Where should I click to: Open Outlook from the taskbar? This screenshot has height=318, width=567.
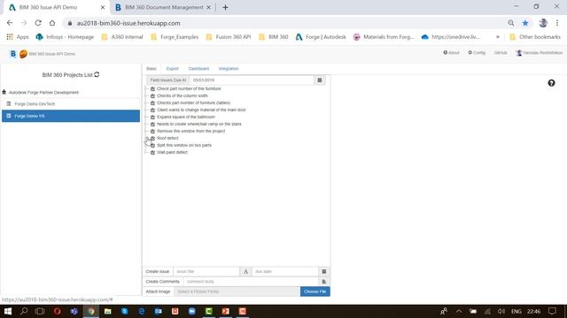[x=158, y=311]
